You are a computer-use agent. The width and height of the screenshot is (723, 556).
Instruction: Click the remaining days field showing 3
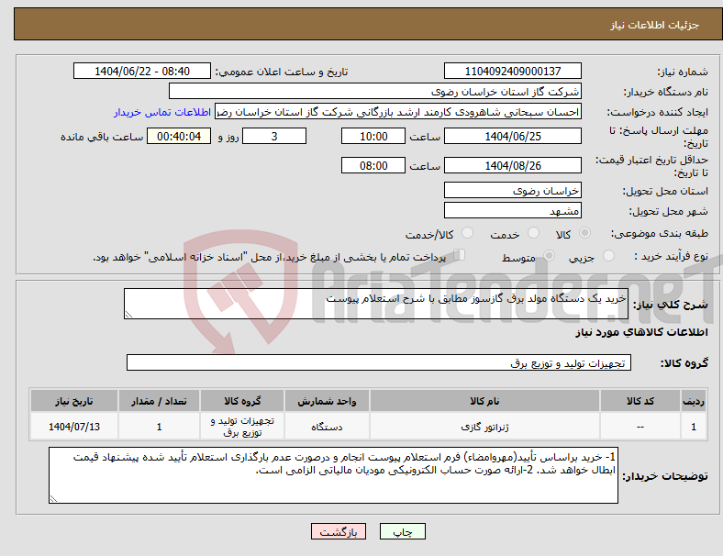(x=274, y=136)
